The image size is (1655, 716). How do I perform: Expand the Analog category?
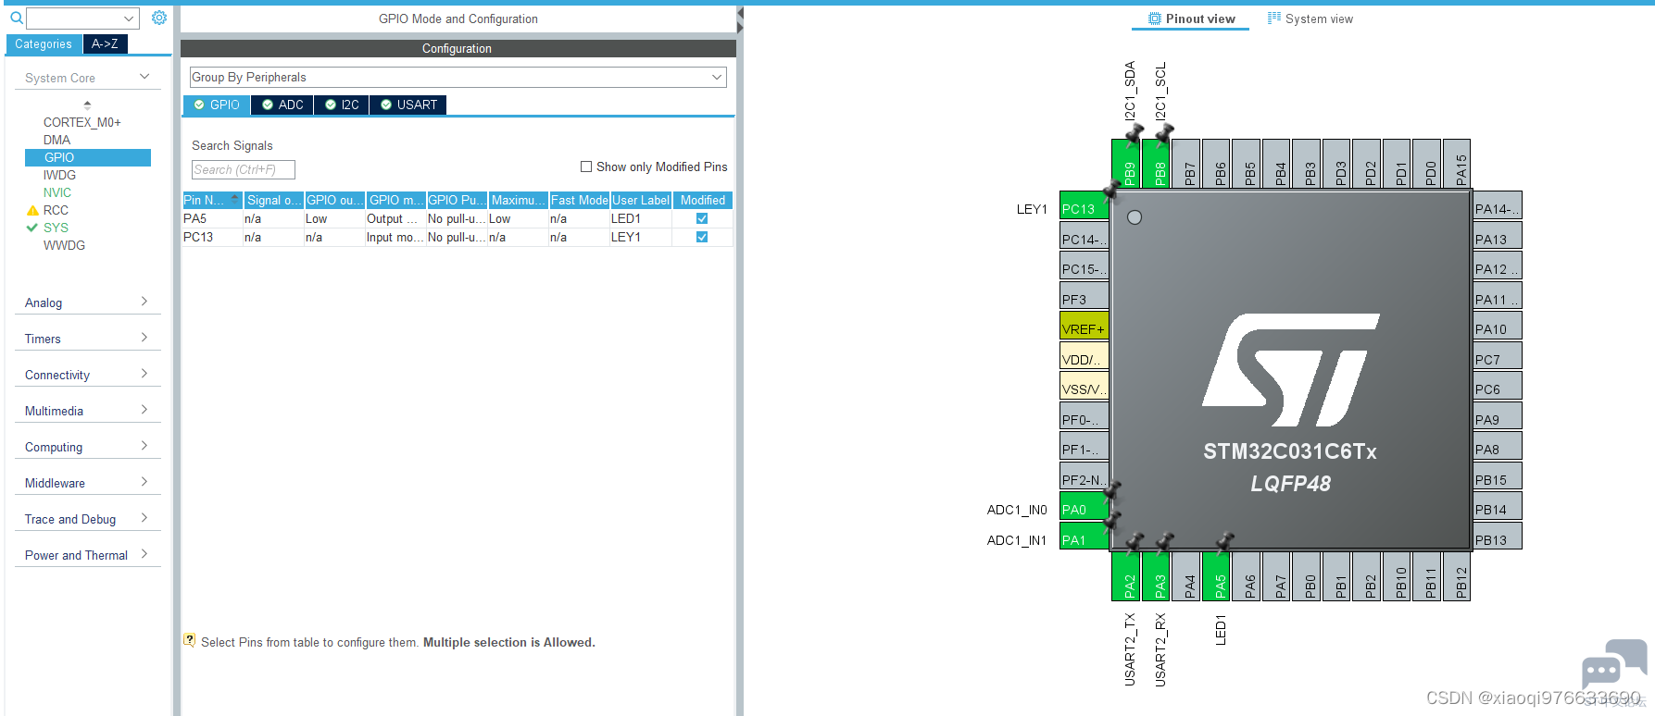[87, 302]
